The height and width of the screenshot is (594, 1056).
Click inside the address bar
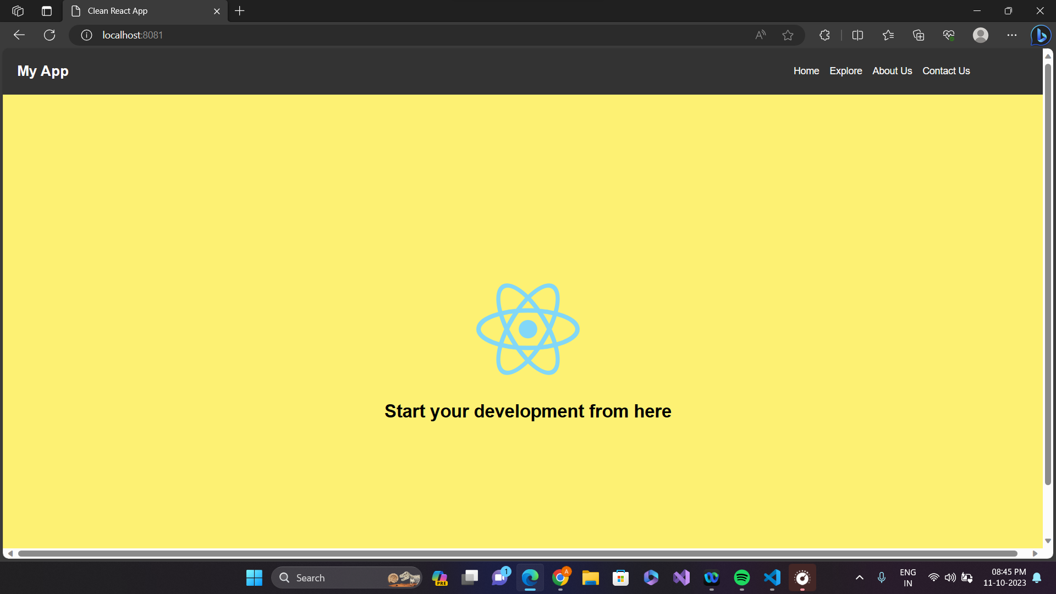point(385,35)
